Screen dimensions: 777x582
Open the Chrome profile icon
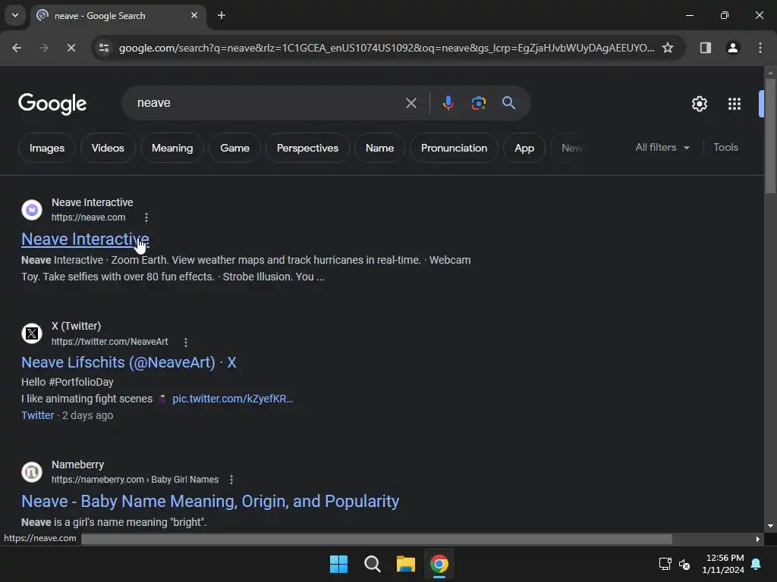pyautogui.click(x=733, y=48)
